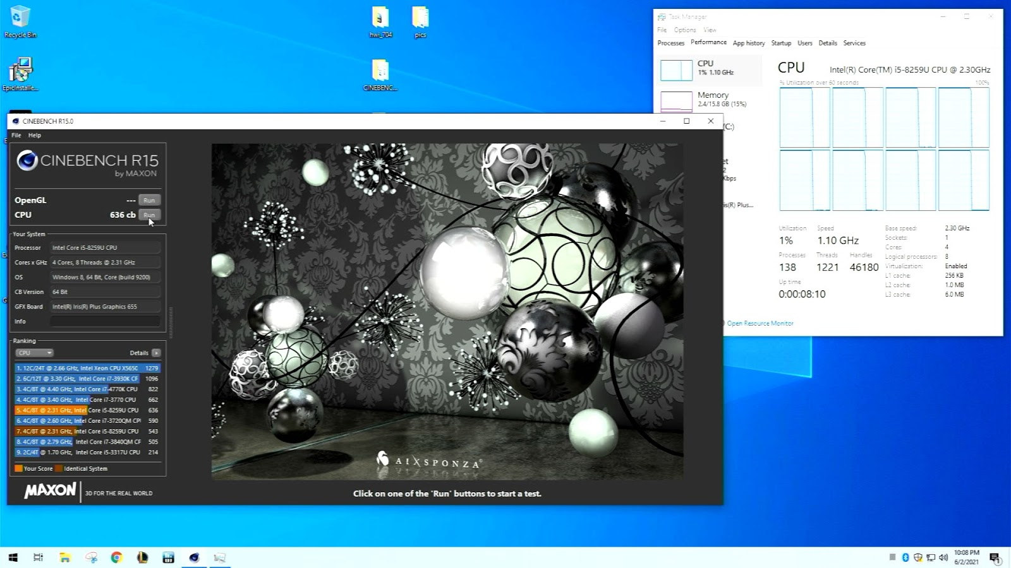Screen dimensions: 1011x568
Task: Open the Cinebench Help menu
Action: [x=35, y=135]
